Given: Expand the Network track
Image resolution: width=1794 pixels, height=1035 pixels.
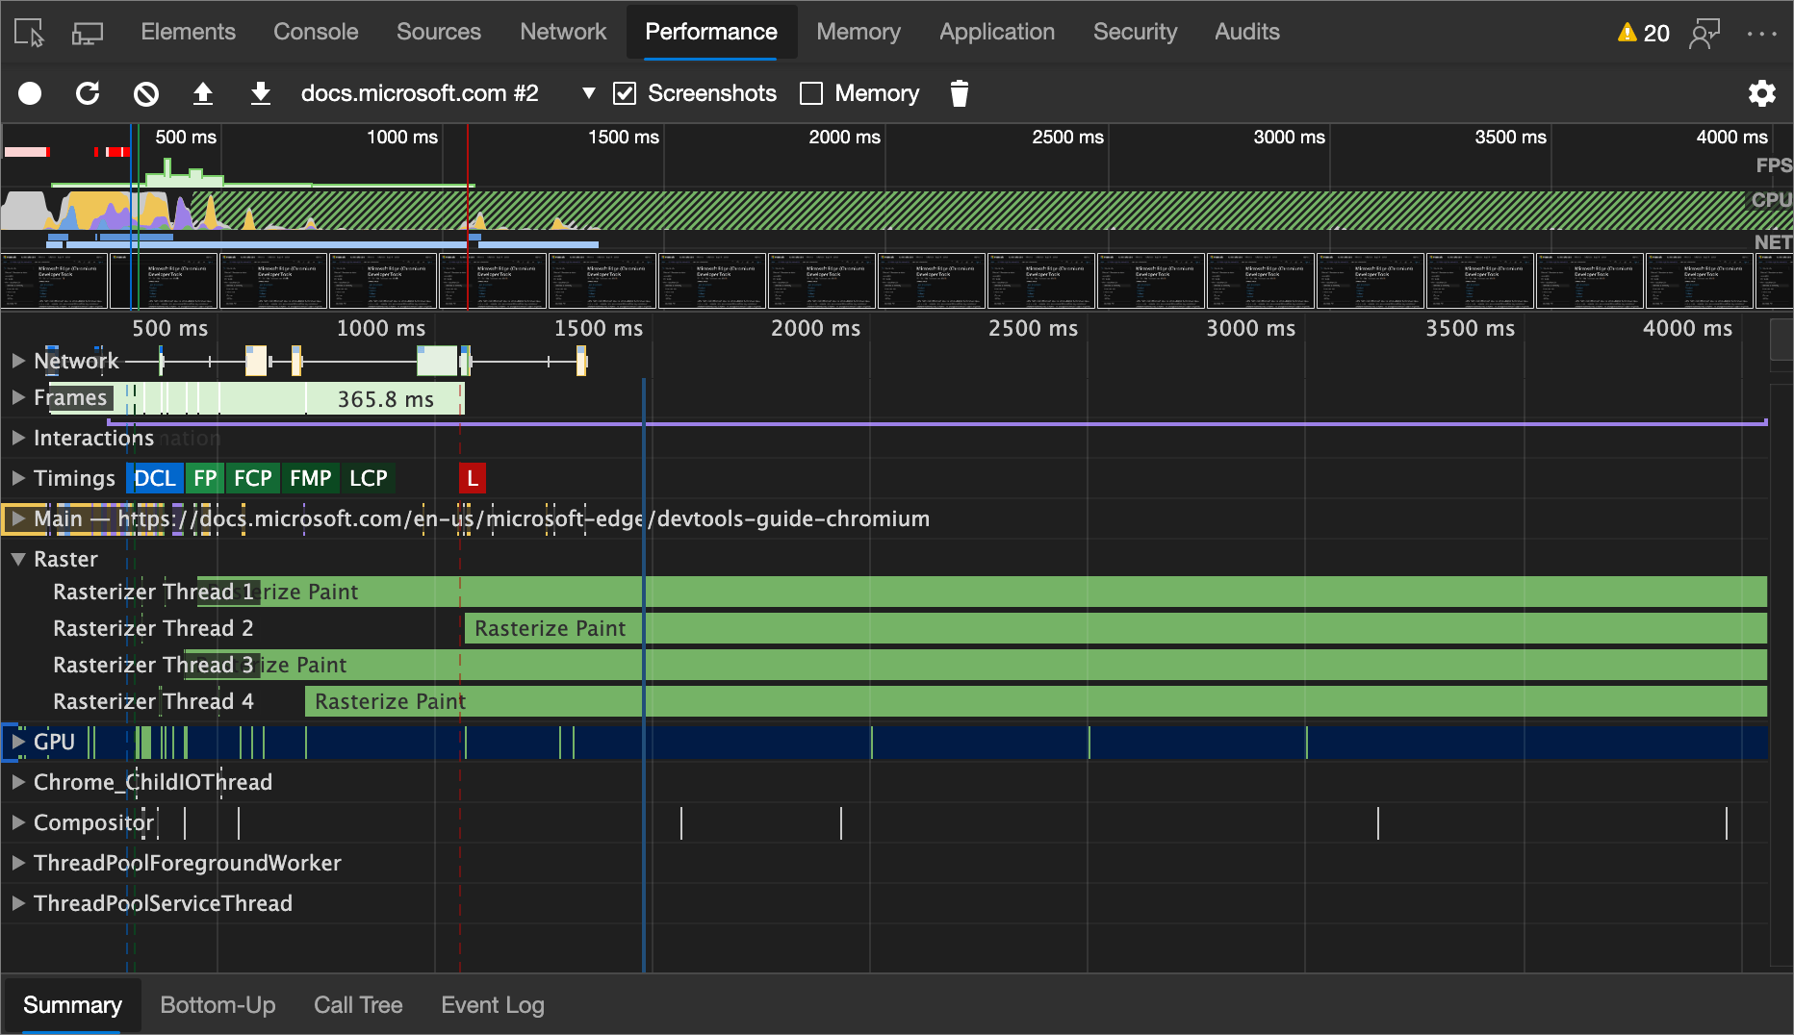Looking at the screenshot, I should (x=17, y=361).
